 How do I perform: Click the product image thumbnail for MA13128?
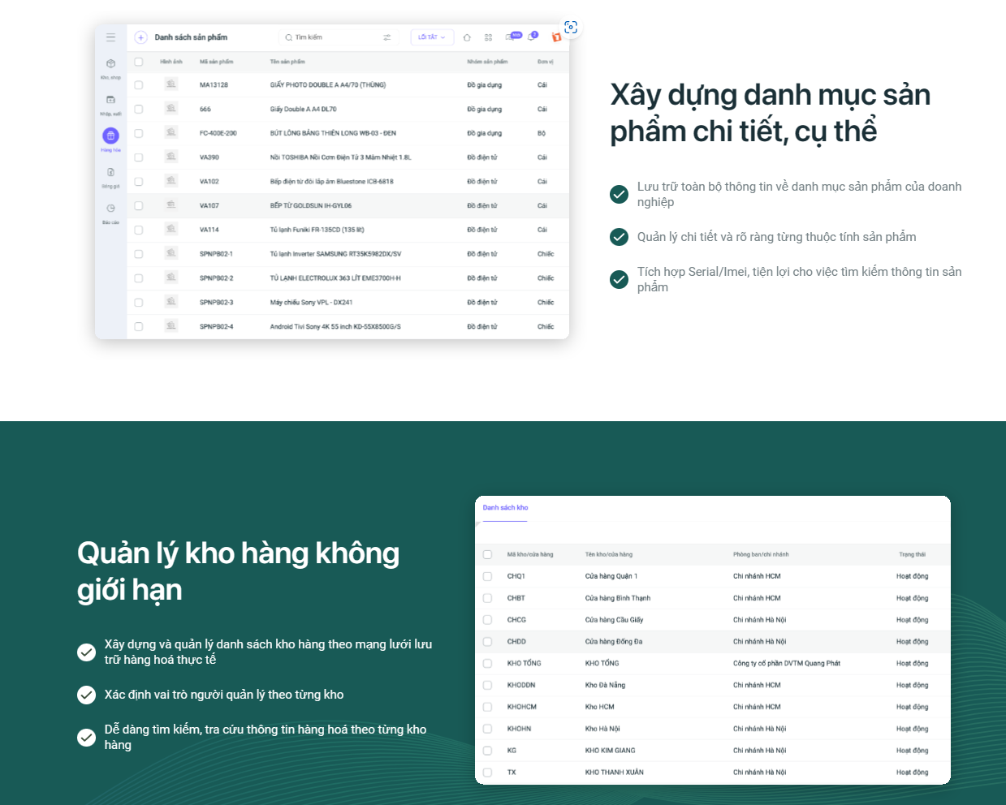click(x=171, y=84)
